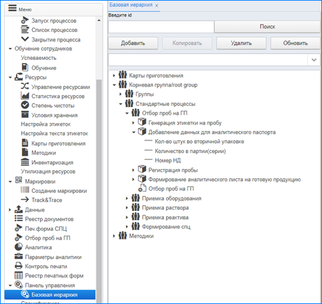This screenshot has height=304, width=322.
Task: Click the Статистика ресурсов chart icon
Action: click(x=25, y=96)
